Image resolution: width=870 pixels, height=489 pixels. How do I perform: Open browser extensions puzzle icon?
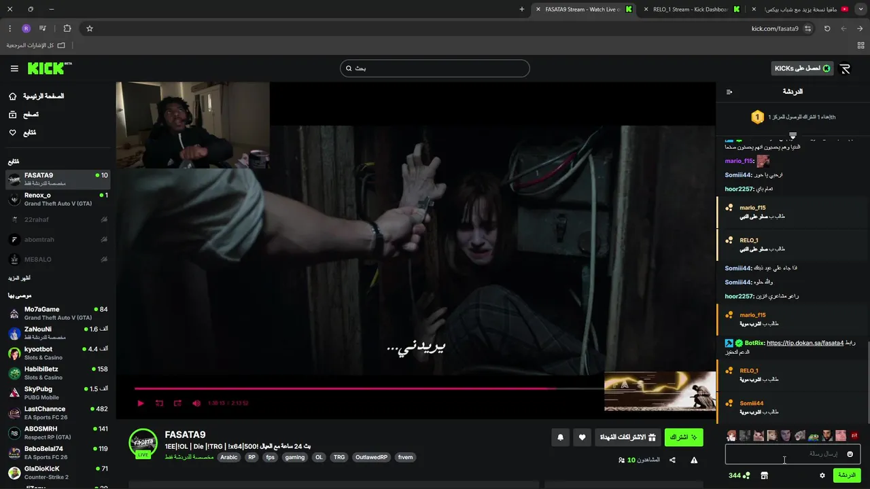pos(67,29)
